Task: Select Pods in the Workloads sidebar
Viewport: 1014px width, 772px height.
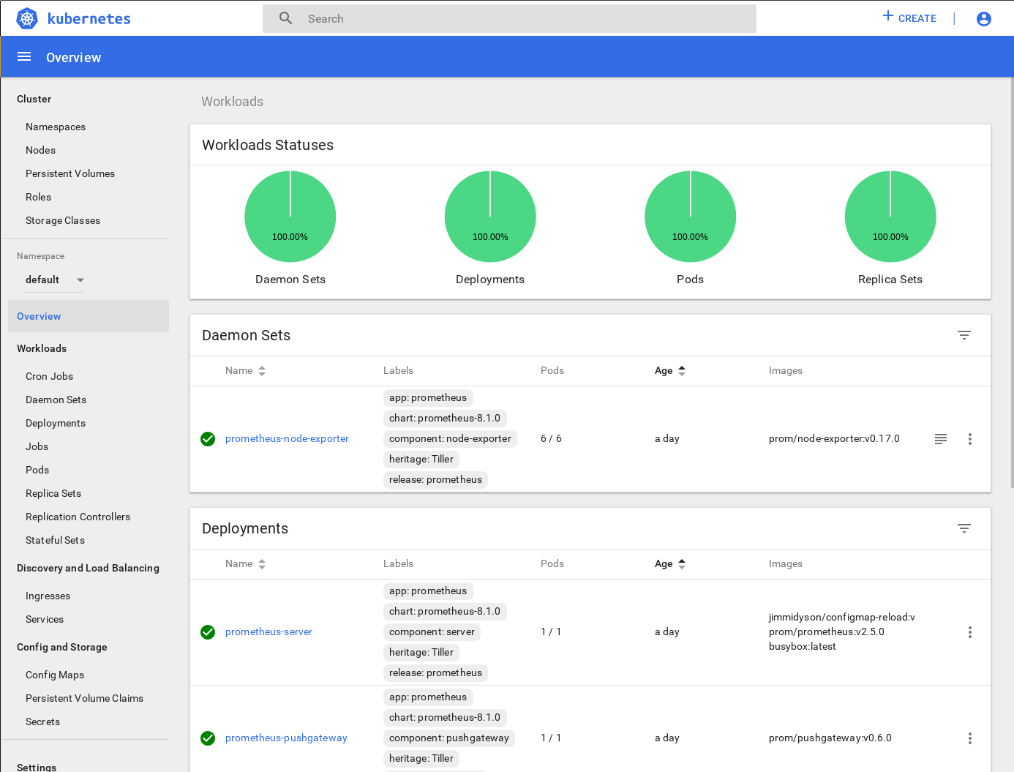Action: pos(37,470)
